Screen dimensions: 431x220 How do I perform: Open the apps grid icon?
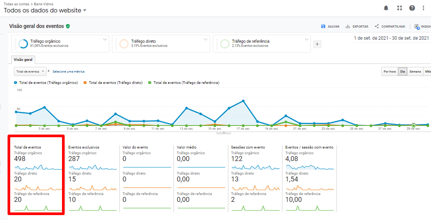tap(400, 8)
